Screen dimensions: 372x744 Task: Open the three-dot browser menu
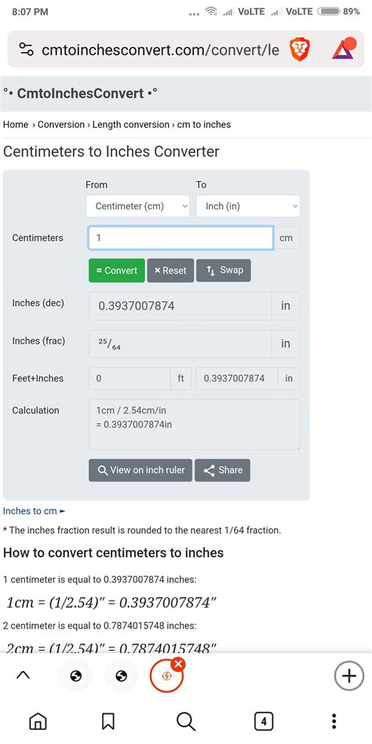334,721
